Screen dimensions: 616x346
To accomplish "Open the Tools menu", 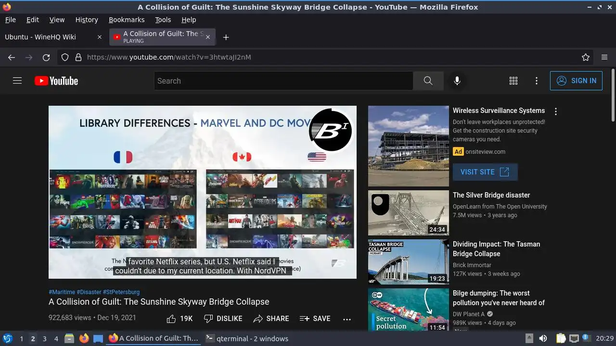I will click(x=163, y=20).
